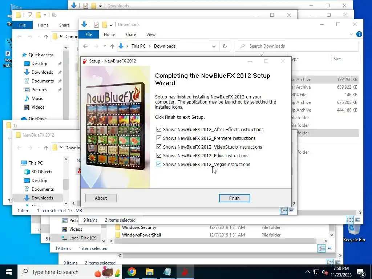Click the muted volume icon in tray
The height and width of the screenshot is (279, 372).
tap(325, 272)
